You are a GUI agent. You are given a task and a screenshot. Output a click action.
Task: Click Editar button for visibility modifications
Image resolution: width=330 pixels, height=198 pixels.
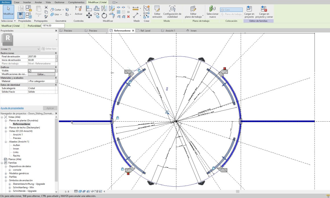click(41, 74)
